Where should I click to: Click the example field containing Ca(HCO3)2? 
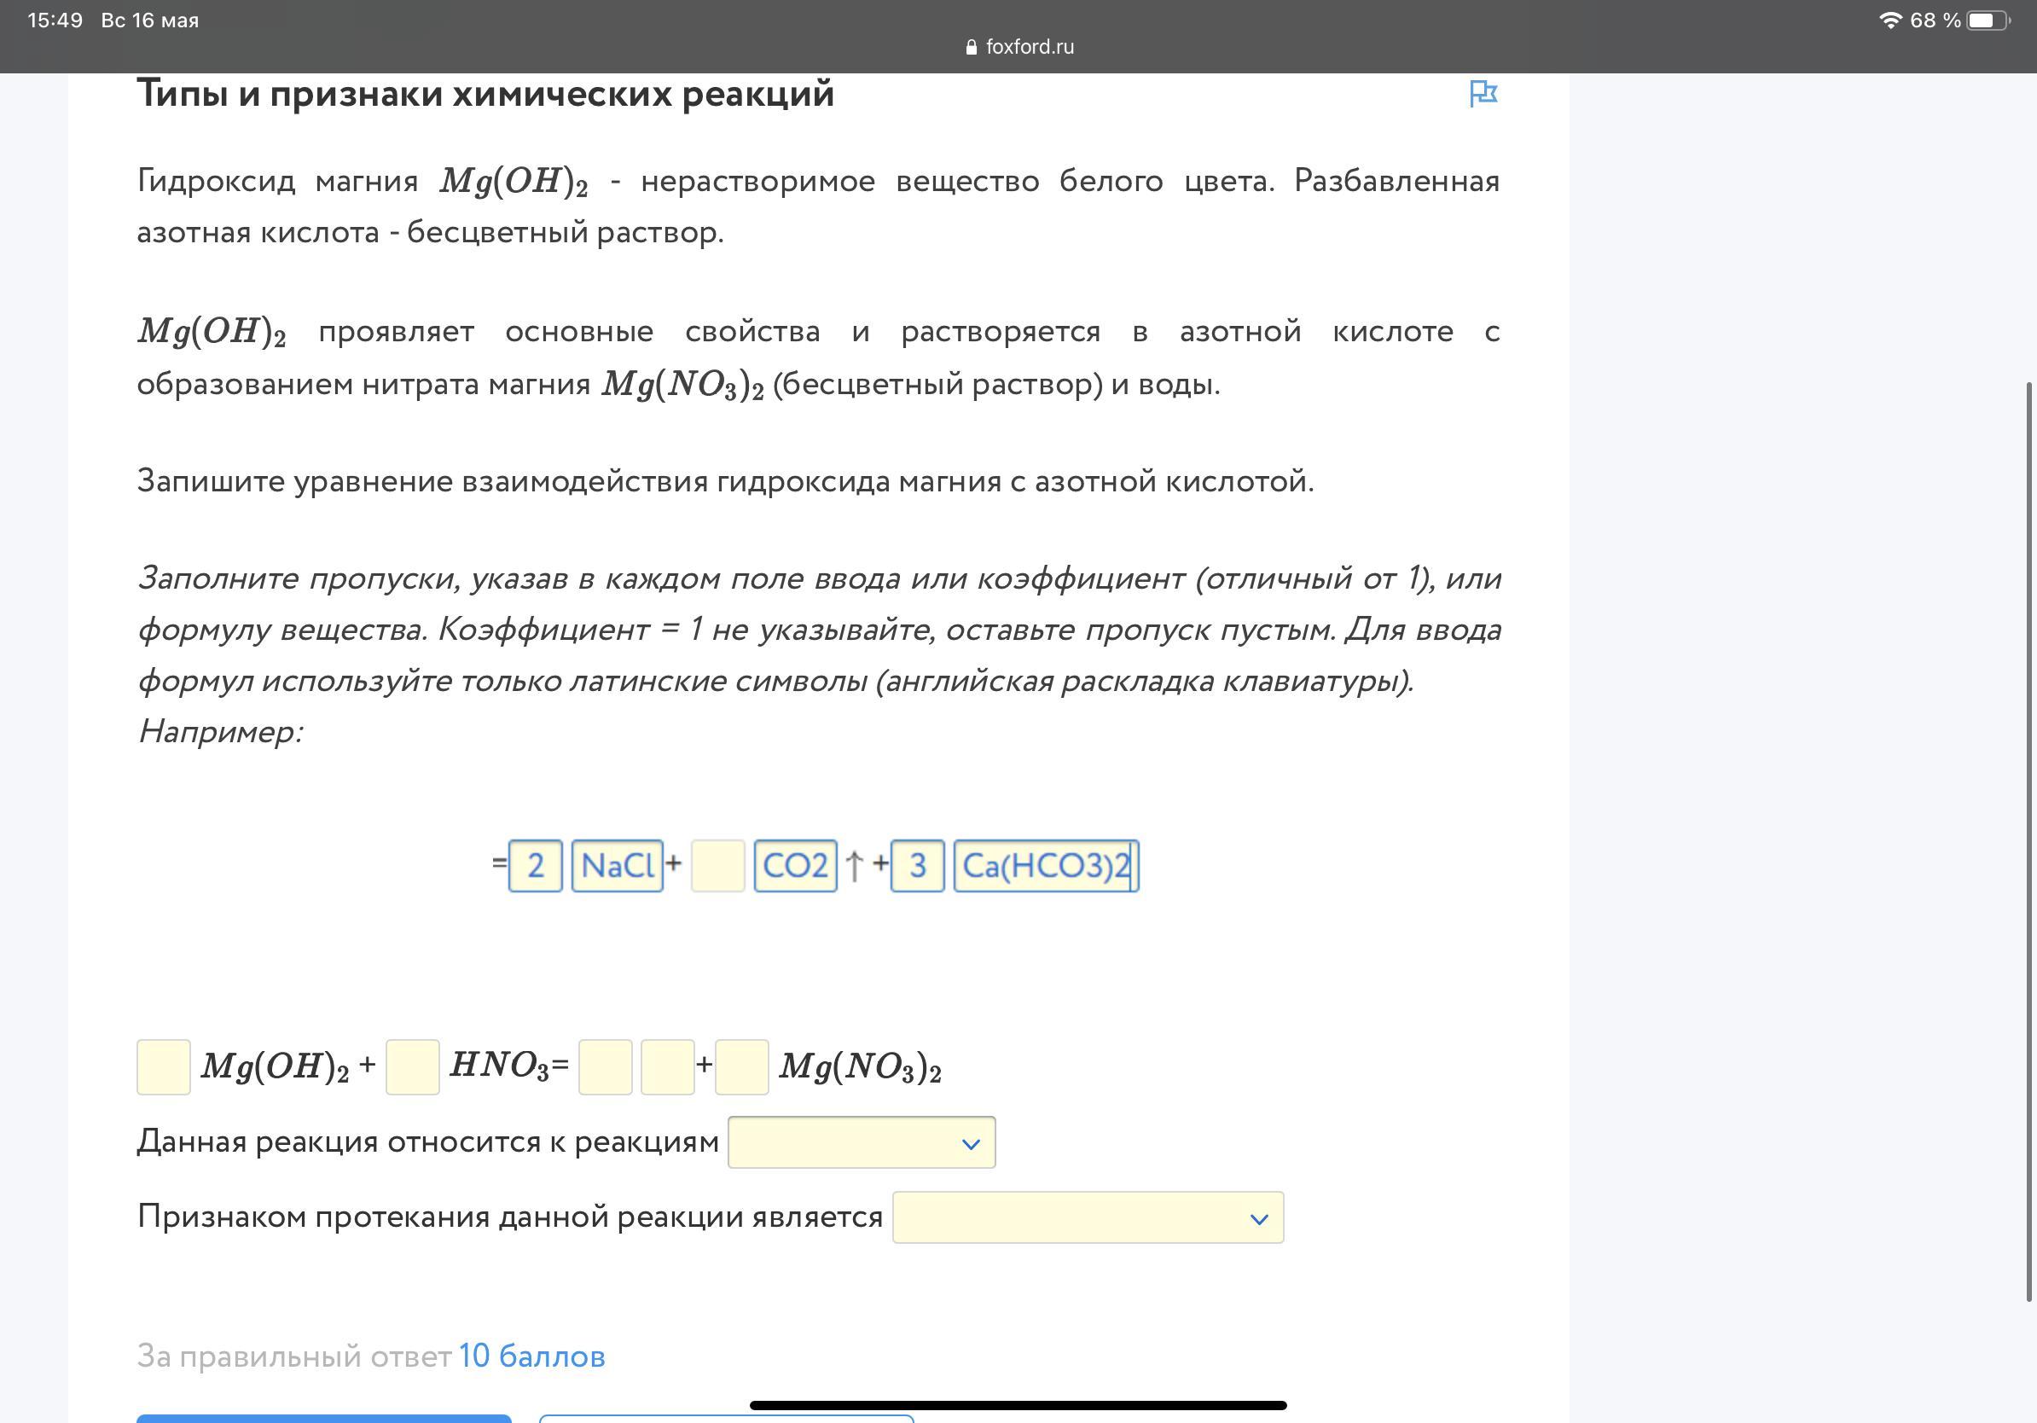pyautogui.click(x=1046, y=865)
